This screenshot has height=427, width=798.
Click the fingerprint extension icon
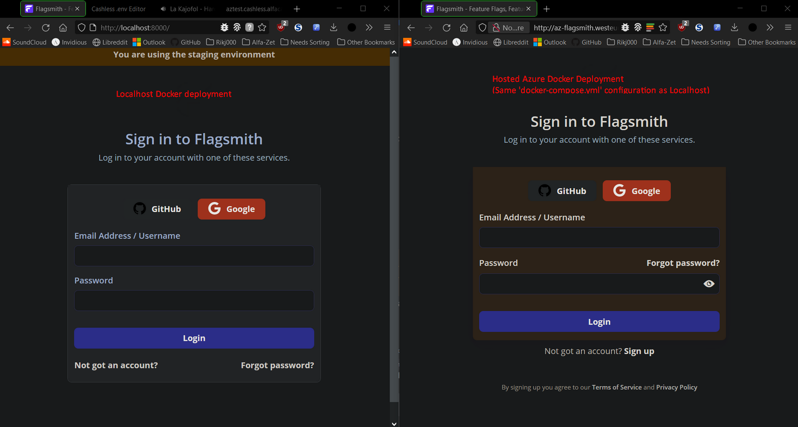(237, 28)
